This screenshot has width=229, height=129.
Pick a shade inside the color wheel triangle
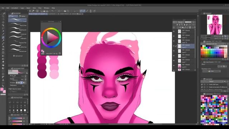(x=52, y=38)
